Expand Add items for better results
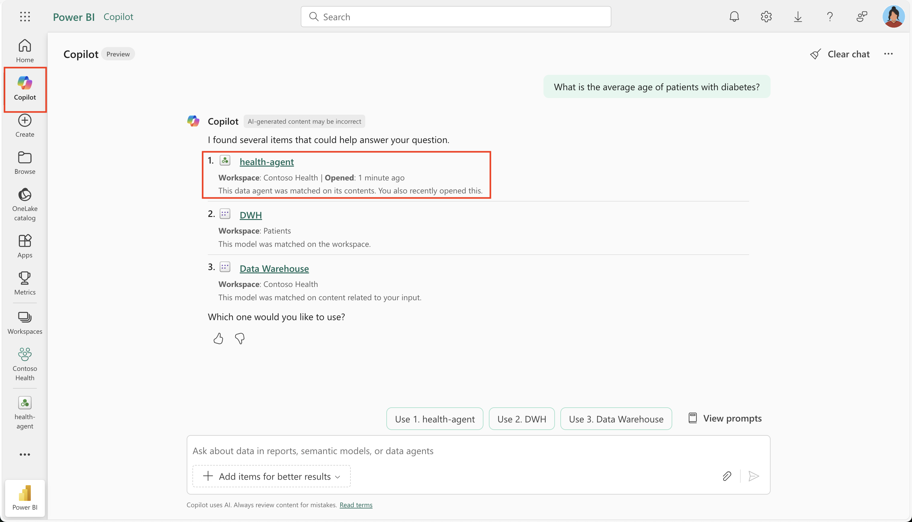Screen dimensions: 912x522 click(271, 476)
